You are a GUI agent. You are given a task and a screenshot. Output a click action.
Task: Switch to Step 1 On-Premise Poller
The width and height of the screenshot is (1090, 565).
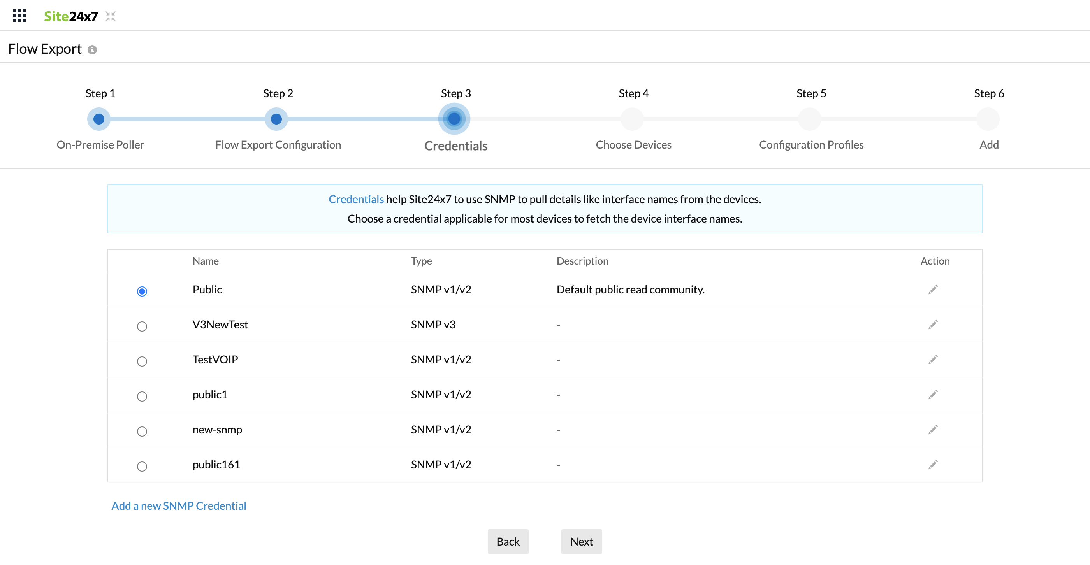(98, 119)
